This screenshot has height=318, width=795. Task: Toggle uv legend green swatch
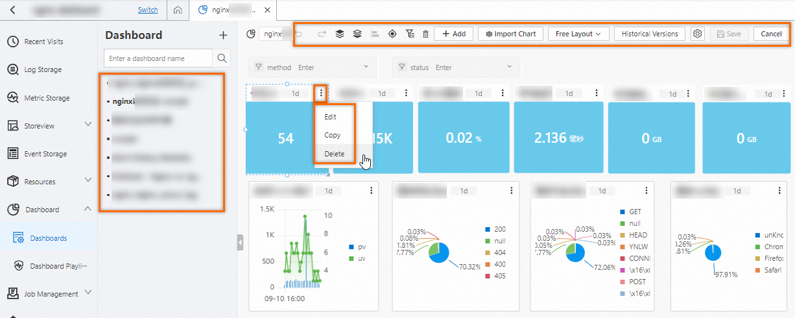coord(351,259)
